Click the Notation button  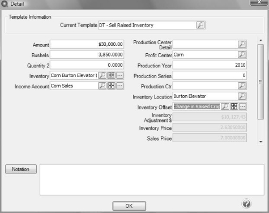[x=21, y=169]
